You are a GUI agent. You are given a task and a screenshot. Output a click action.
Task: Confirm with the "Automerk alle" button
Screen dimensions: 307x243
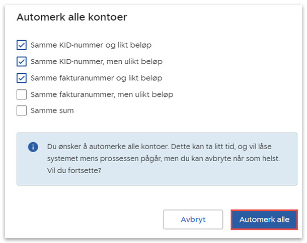264,220
